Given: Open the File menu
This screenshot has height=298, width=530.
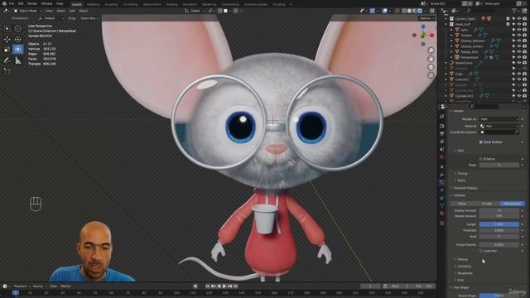Looking at the screenshot, I should click(x=12, y=3).
